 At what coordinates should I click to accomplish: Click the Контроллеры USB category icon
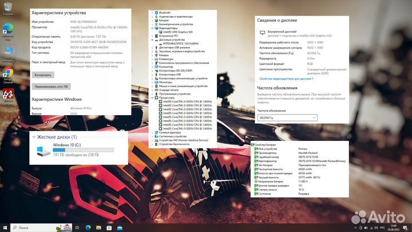coord(156,74)
